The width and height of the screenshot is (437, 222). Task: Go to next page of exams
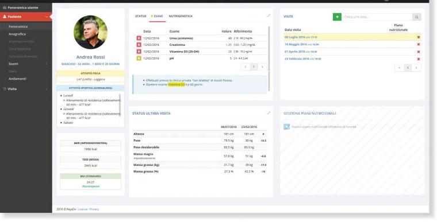[262, 67]
